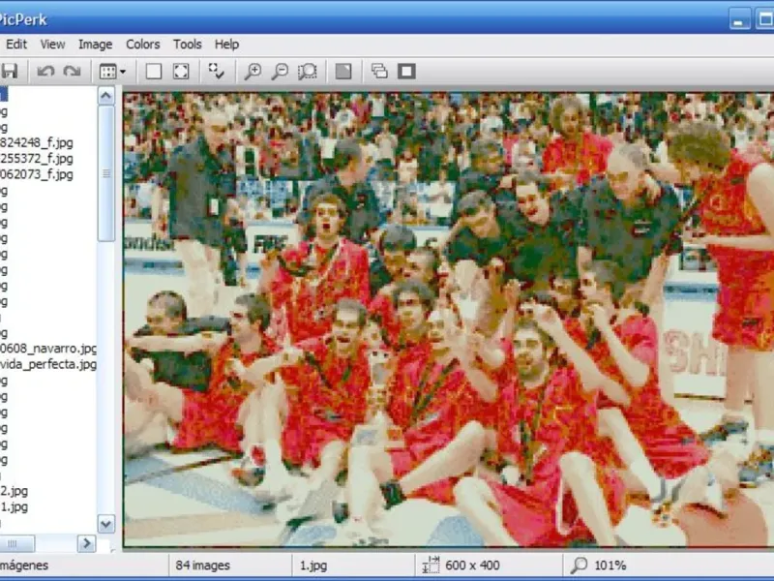Click the highlighted first file row

tap(4, 94)
